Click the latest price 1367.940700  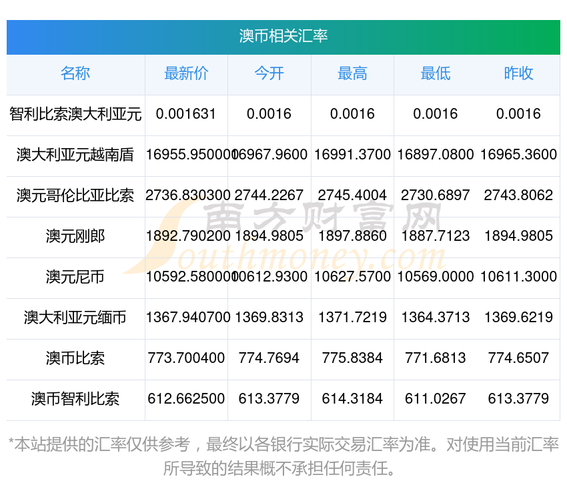[187, 318]
